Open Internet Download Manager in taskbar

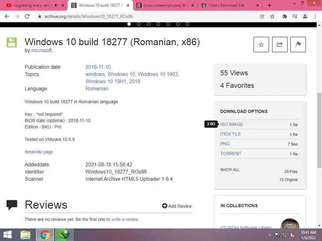tap(64, 235)
